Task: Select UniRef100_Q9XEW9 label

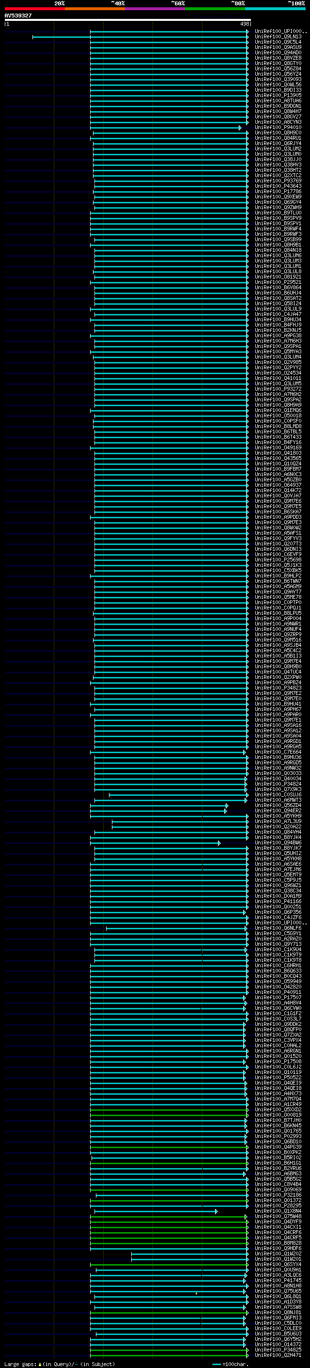Action: tap(278, 197)
